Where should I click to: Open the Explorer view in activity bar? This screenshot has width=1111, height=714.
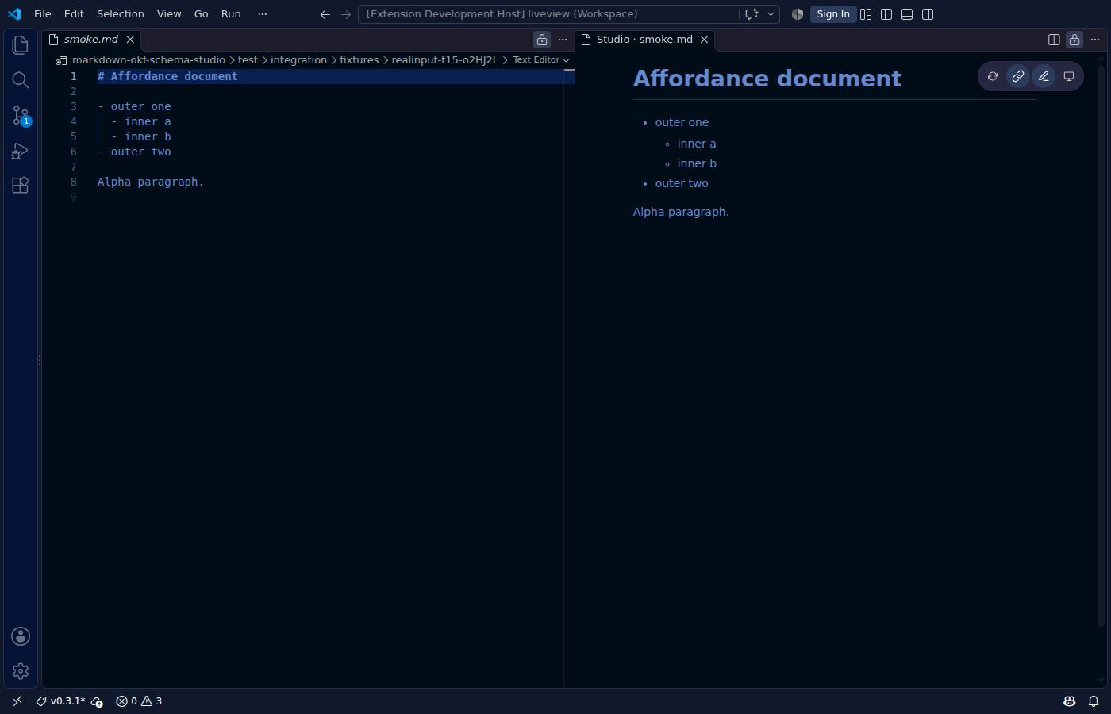[x=21, y=45]
